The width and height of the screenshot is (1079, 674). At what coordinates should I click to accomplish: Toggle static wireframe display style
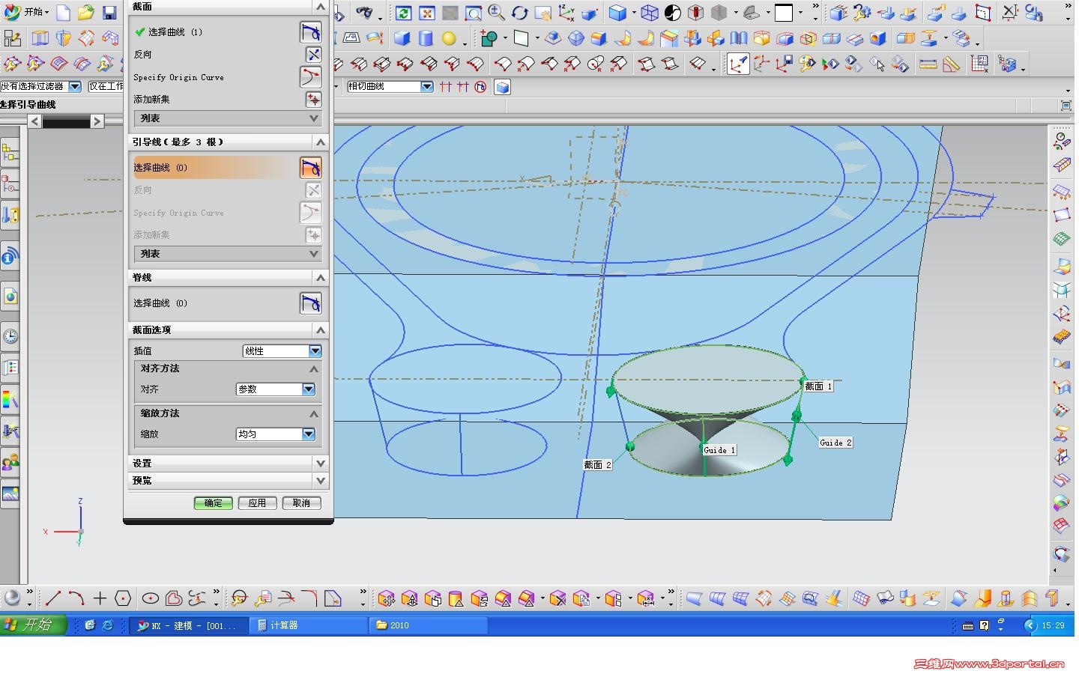click(650, 13)
